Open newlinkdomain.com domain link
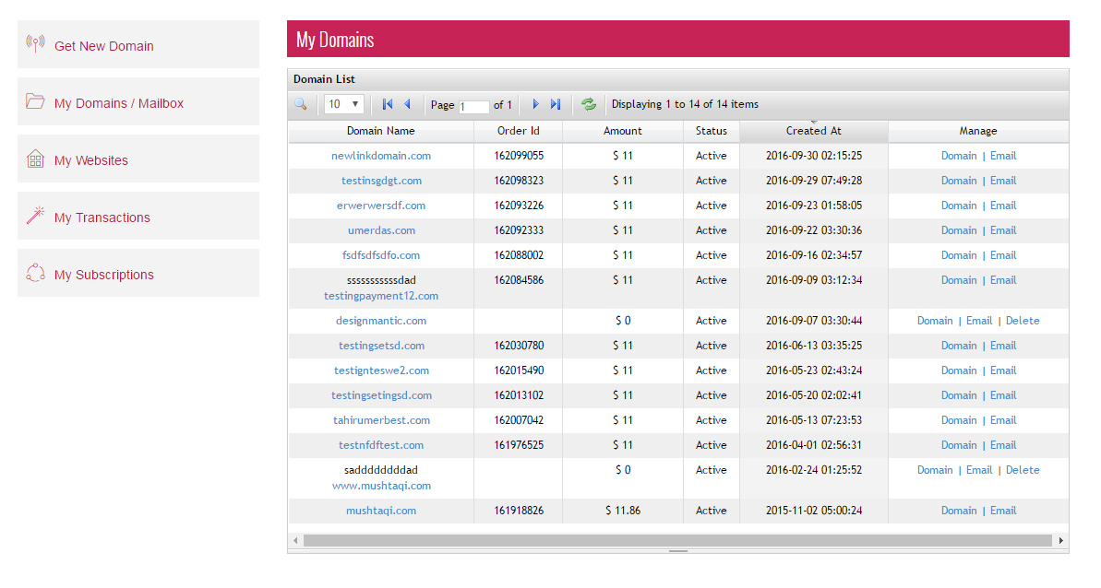 380,156
